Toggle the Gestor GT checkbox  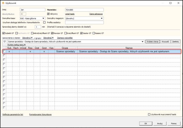tap(81, 33)
